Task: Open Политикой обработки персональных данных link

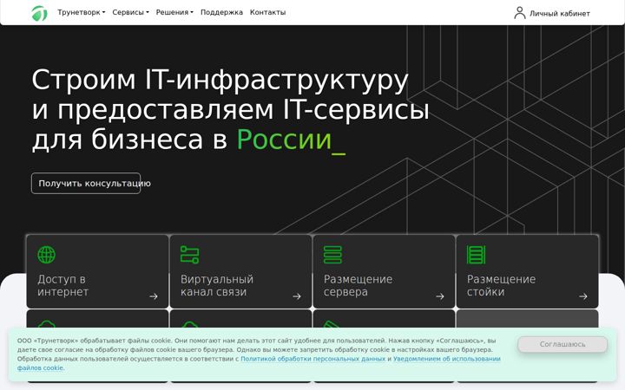Action: (x=312, y=359)
